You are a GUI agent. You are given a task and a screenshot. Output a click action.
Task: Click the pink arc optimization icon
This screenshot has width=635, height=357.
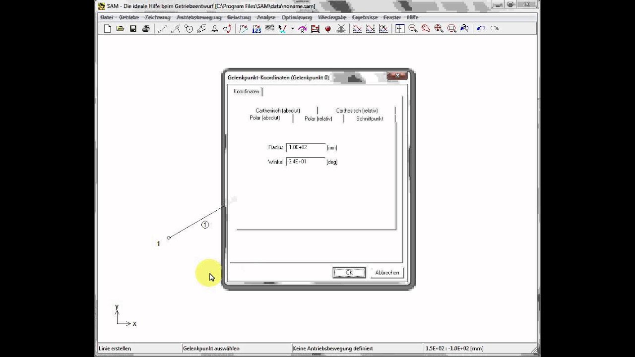302,29
